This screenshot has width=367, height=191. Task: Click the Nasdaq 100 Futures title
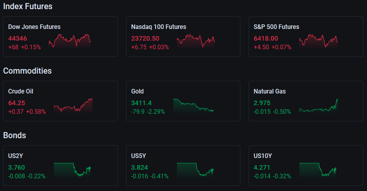tap(159, 27)
